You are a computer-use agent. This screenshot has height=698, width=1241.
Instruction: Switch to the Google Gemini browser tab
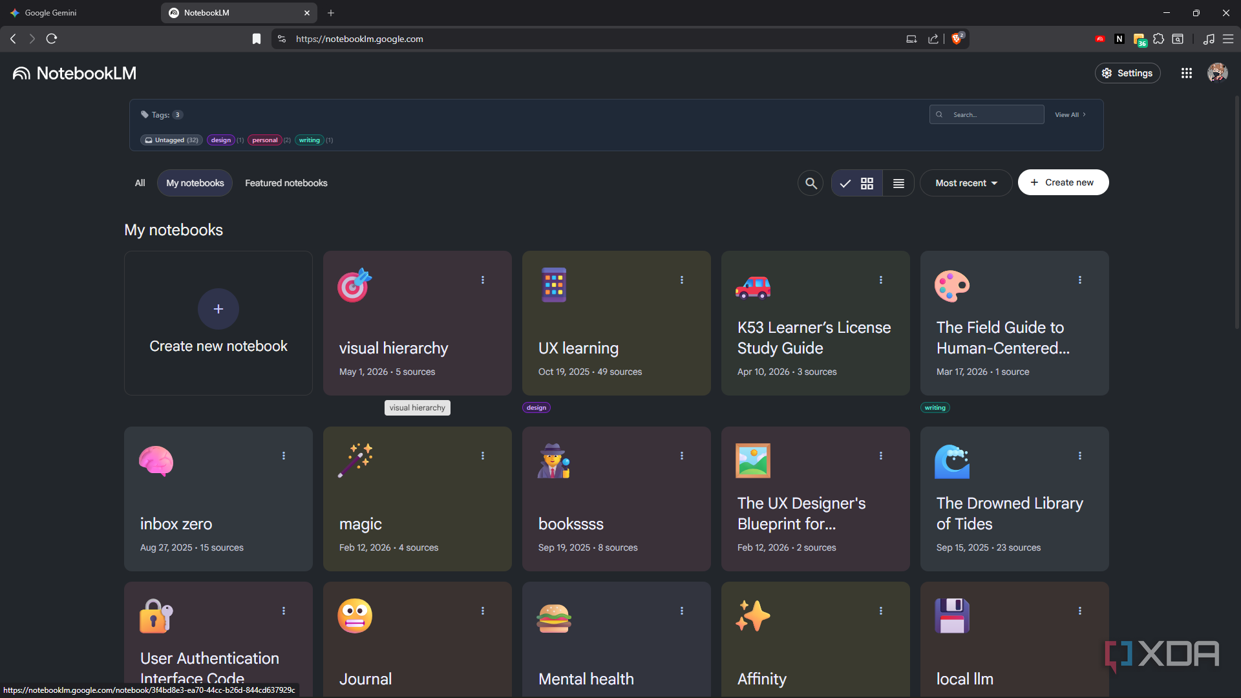(78, 13)
